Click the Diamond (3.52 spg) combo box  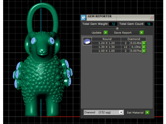pos(103,112)
